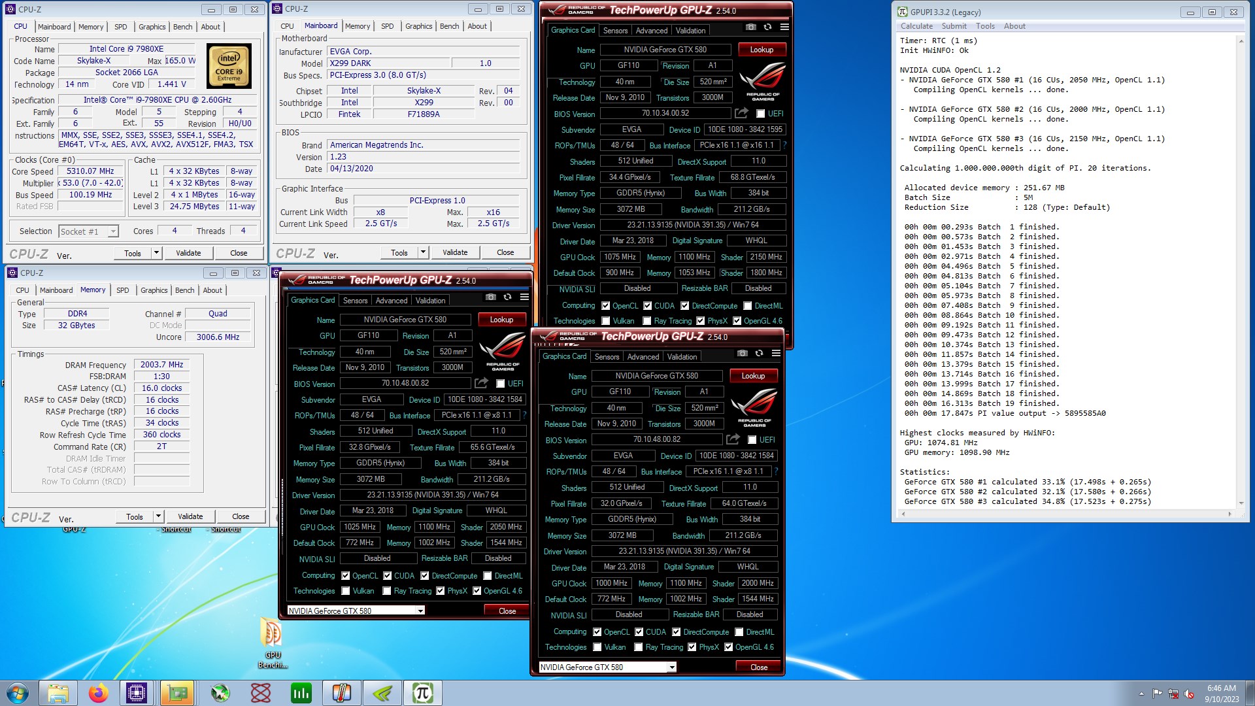This screenshot has width=1255, height=706.
Task: Open hamburger menu in GPU-Z 1025 MHz window
Action: coord(524,297)
